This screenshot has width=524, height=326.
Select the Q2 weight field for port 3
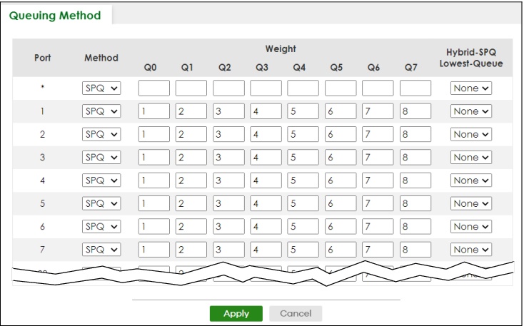[228, 158]
